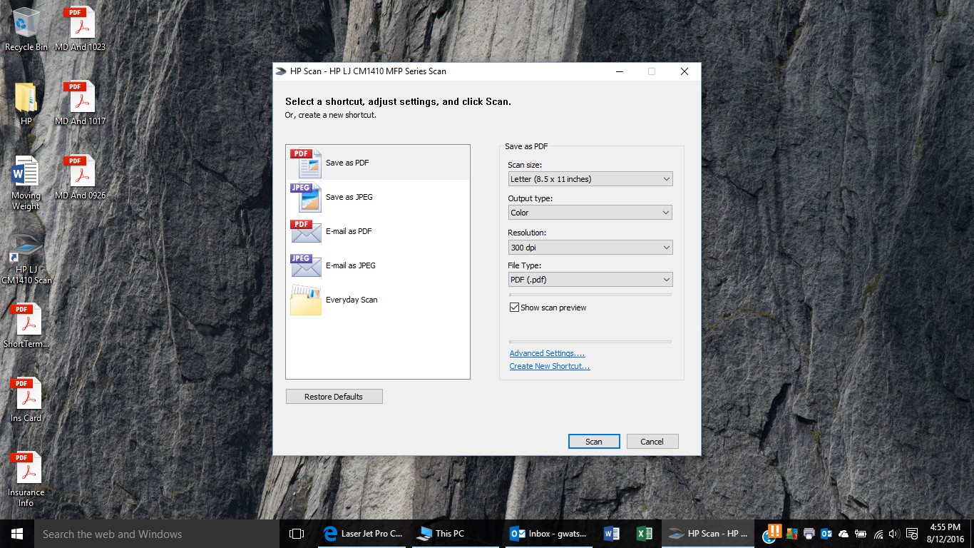Open the Advanced Settings link
974x548 pixels.
point(547,353)
